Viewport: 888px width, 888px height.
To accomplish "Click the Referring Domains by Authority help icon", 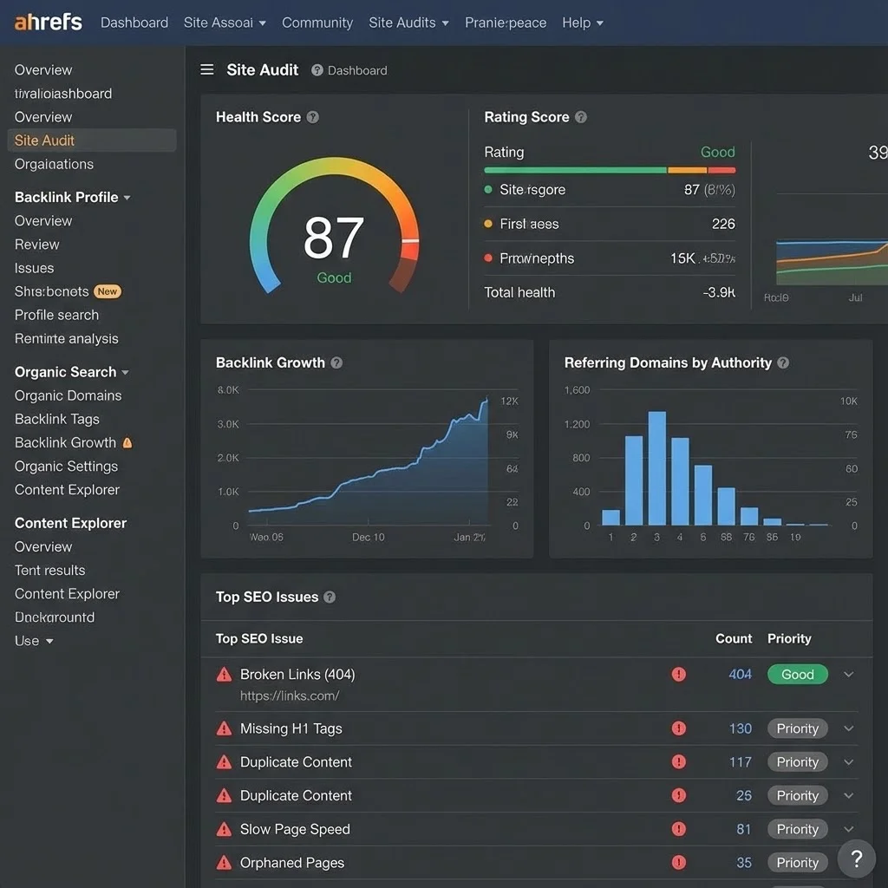I will [782, 363].
